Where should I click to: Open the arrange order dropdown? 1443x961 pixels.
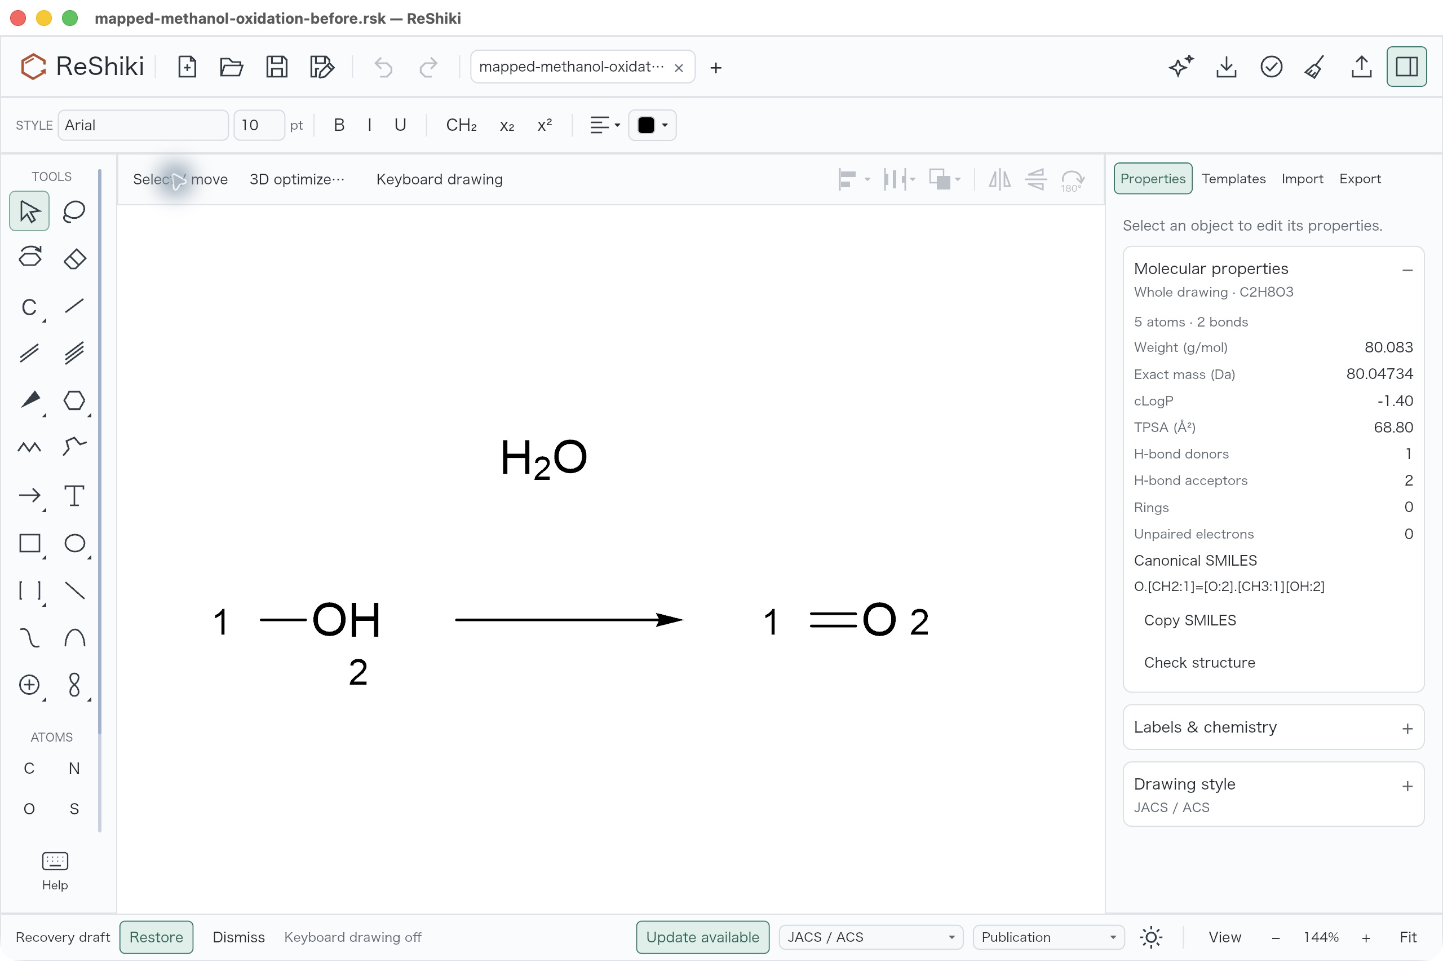click(x=944, y=179)
